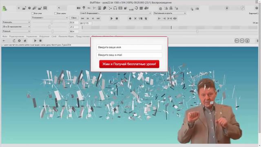The height and width of the screenshot is (147, 261).
Task: Click the headphones audio layer icon
Action: coord(115,8)
